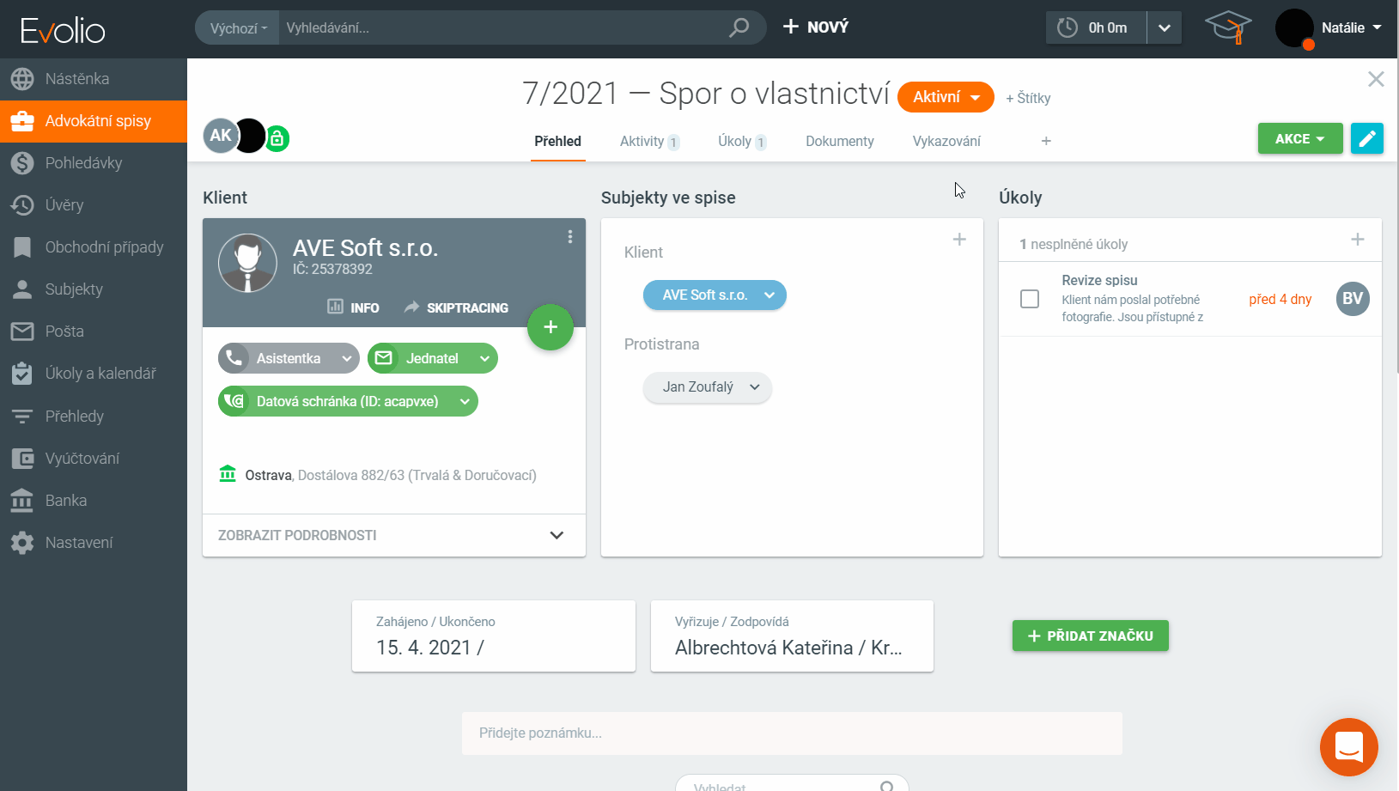
Task: Open the green AKCE button
Action: point(1299,138)
